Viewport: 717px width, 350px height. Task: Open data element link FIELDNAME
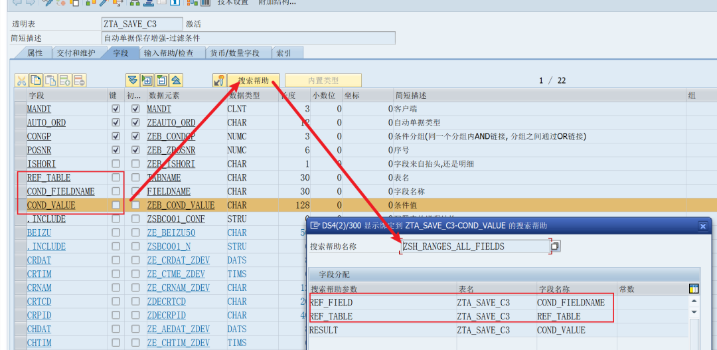click(x=169, y=191)
